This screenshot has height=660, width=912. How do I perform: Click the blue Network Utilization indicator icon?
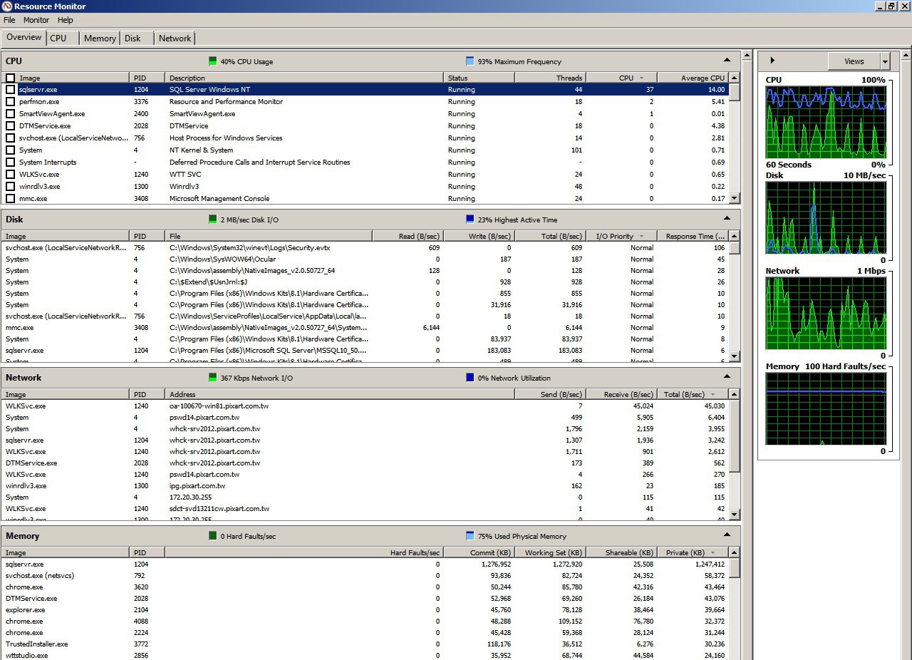pyautogui.click(x=470, y=378)
